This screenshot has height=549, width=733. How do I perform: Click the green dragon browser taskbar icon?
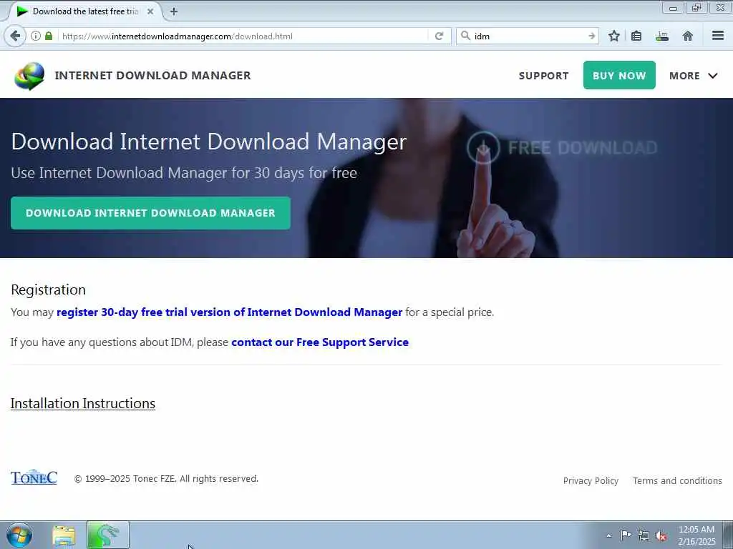tap(107, 535)
